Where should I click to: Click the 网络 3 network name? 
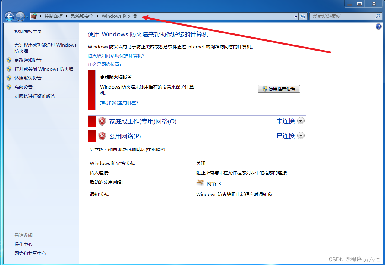(214, 183)
